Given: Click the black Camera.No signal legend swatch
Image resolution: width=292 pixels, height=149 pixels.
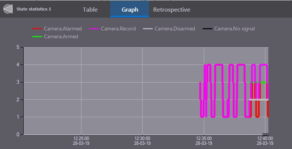Looking at the screenshot, I should [208, 29].
